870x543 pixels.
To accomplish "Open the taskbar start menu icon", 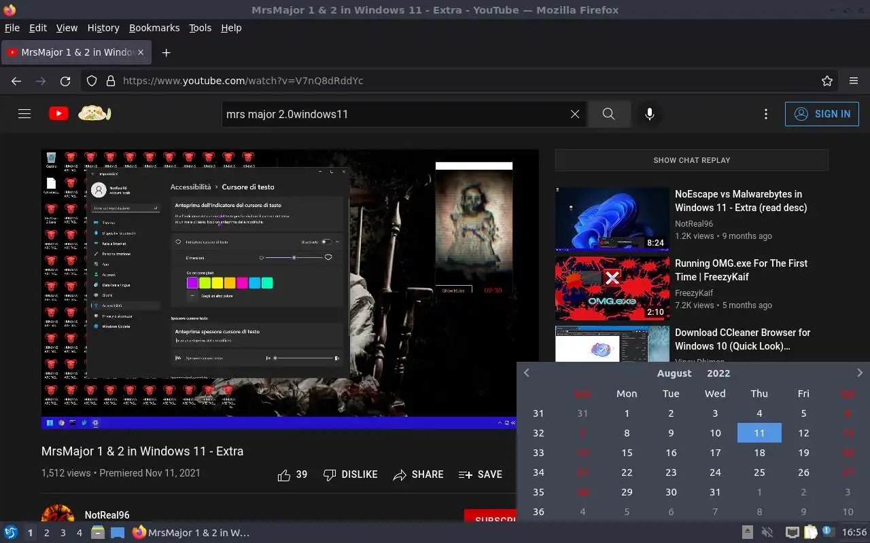I will point(11,533).
